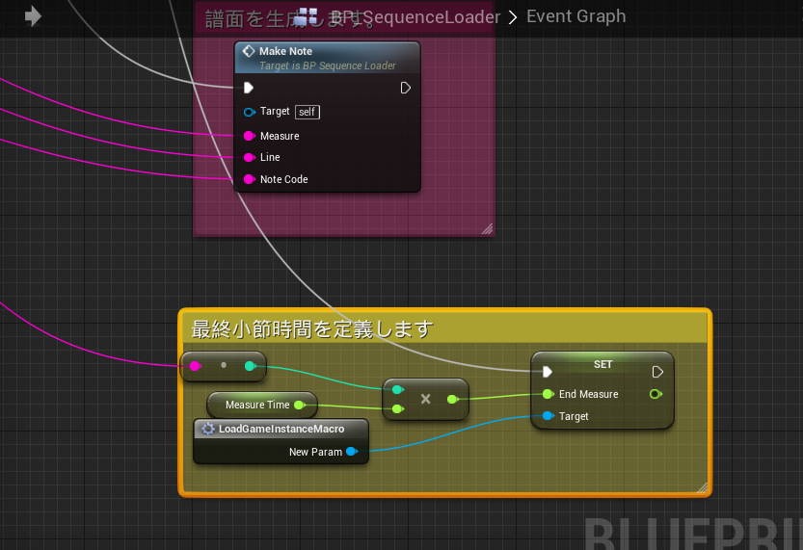Select the Make Note node title
The image size is (803, 550).
[285, 51]
